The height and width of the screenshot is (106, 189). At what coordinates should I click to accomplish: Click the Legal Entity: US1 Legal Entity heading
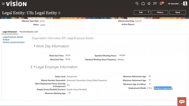30,13
